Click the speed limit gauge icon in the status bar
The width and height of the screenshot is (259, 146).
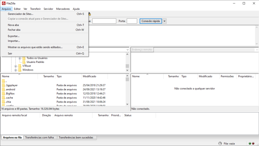tap(220, 143)
